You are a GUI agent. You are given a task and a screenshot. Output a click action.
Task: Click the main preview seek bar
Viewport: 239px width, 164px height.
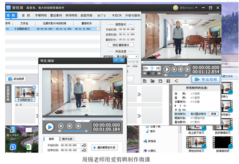[x=181, y=62]
